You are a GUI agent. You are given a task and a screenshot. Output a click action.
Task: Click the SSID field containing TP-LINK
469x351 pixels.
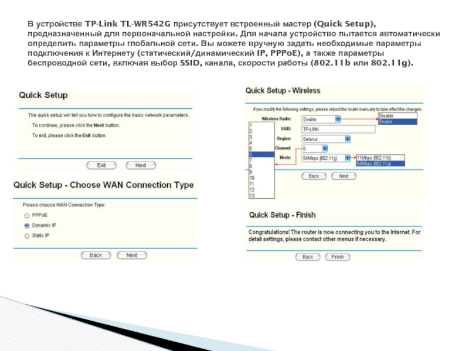pos(338,129)
